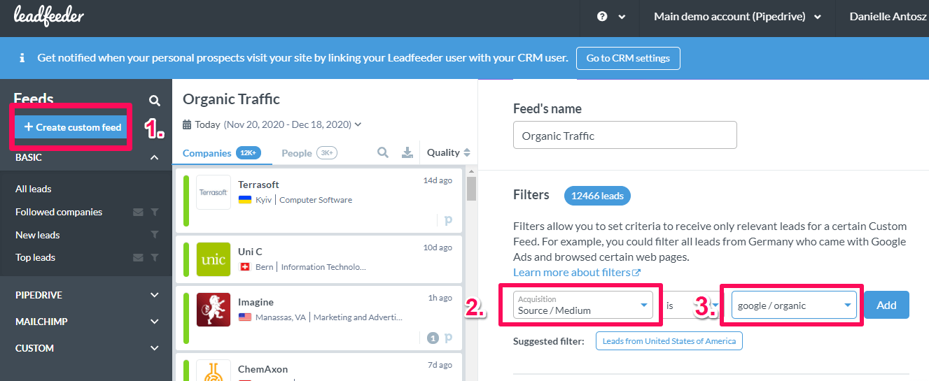929x381 pixels.
Task: Open the Top leads feed
Action: 35,257
